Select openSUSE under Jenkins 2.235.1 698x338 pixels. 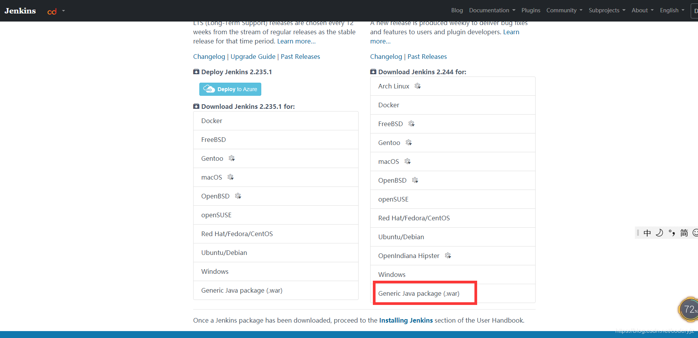coord(276,215)
